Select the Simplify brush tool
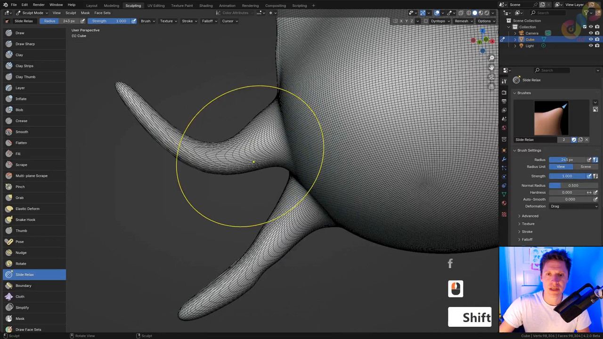The image size is (603, 339). point(34,307)
